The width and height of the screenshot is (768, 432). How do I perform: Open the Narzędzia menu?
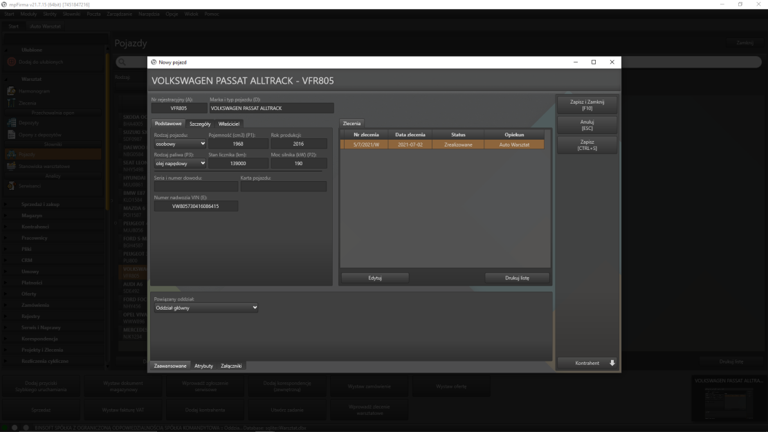click(149, 14)
